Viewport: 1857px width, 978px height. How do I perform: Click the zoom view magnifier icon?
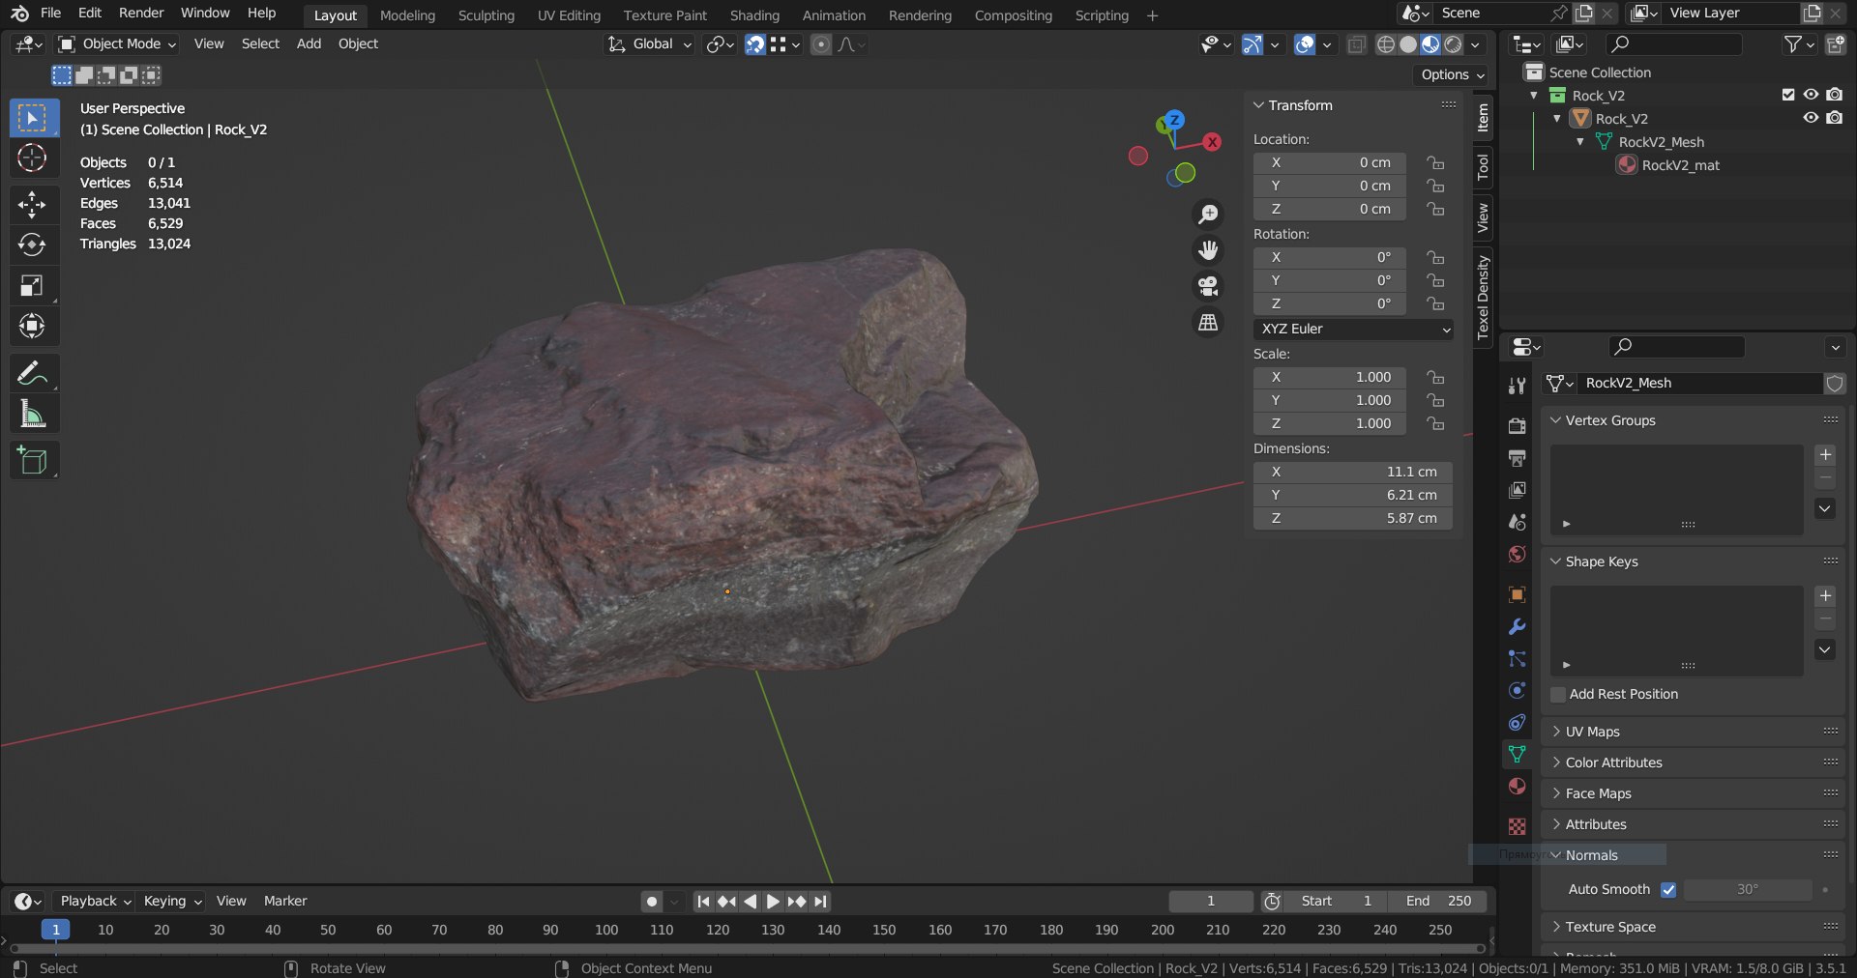[x=1208, y=214]
